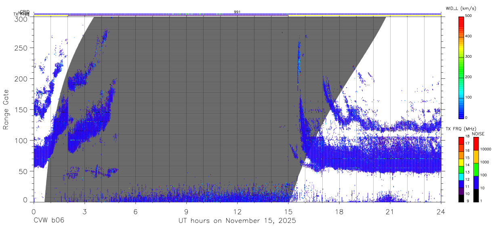Click the '1000' label on the NOISE scale
496x229 pixels.
pyautogui.click(x=484, y=162)
